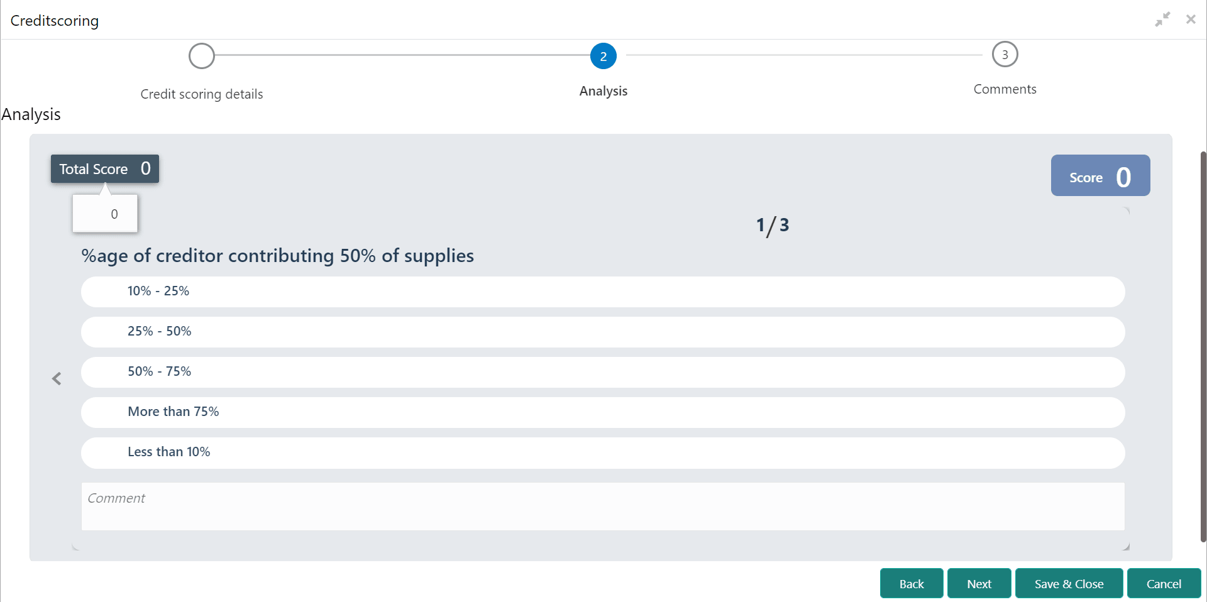
Task: Click the Next button
Action: (x=979, y=583)
